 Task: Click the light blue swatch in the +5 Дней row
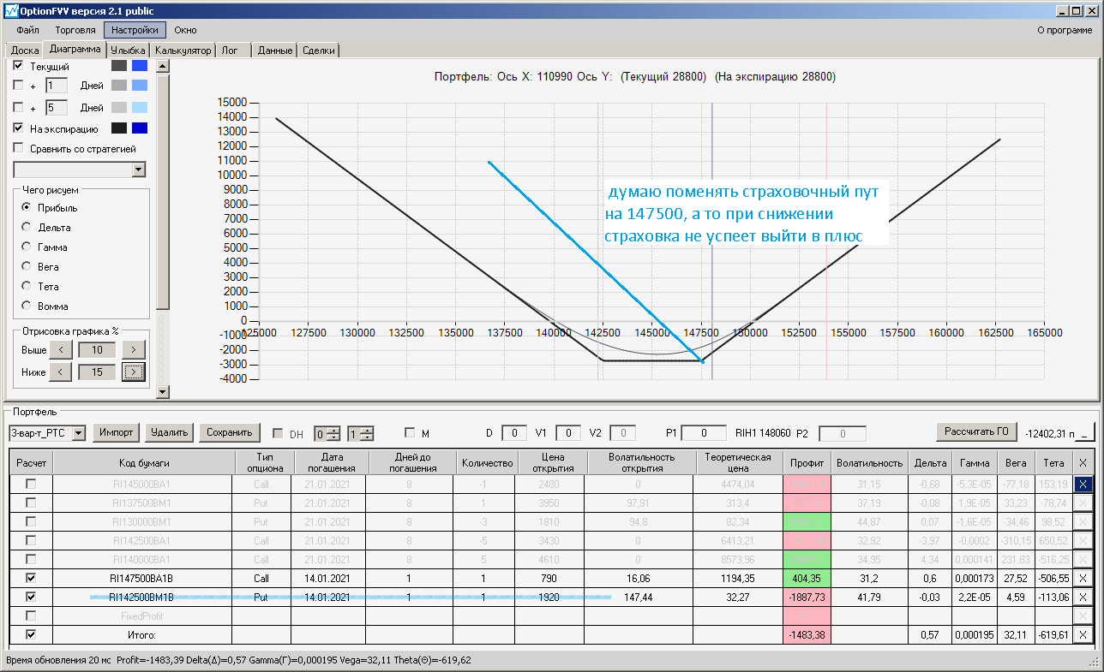(140, 108)
